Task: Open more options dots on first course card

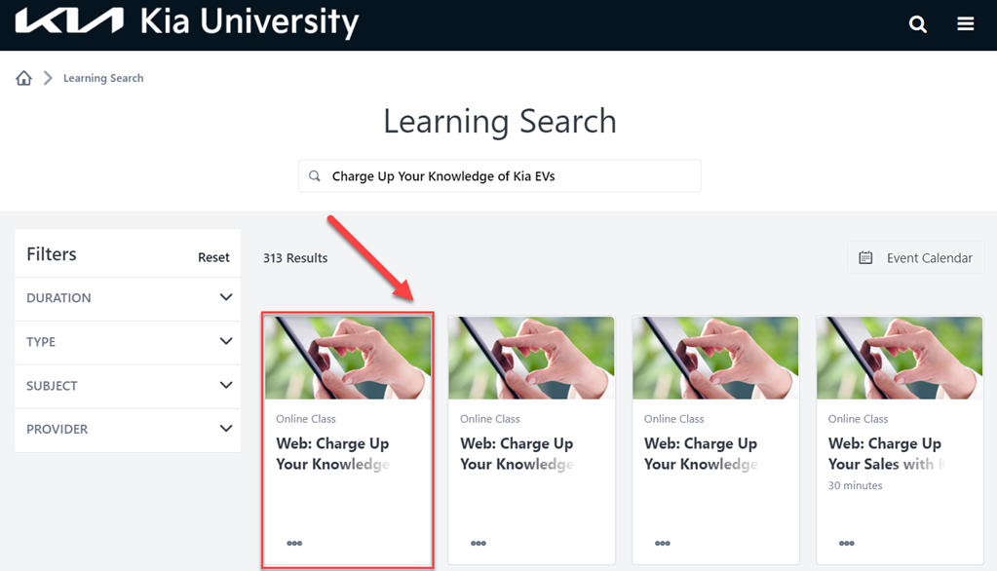Action: click(x=294, y=543)
